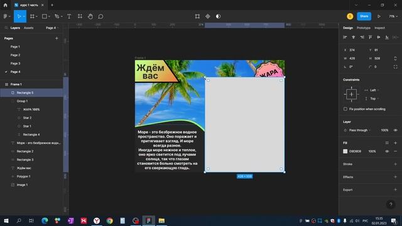Switch to the Prototype tab

tap(364, 28)
